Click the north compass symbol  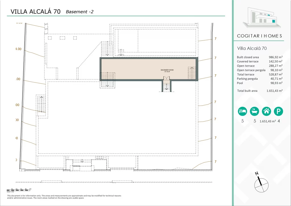pos(260,183)
